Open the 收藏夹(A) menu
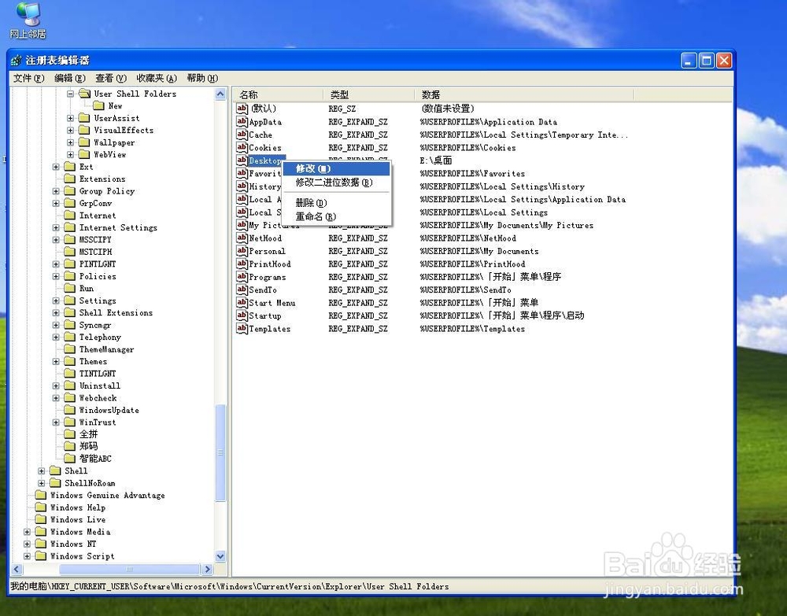Screen dimensions: 787x616 pyautogui.click(x=157, y=78)
